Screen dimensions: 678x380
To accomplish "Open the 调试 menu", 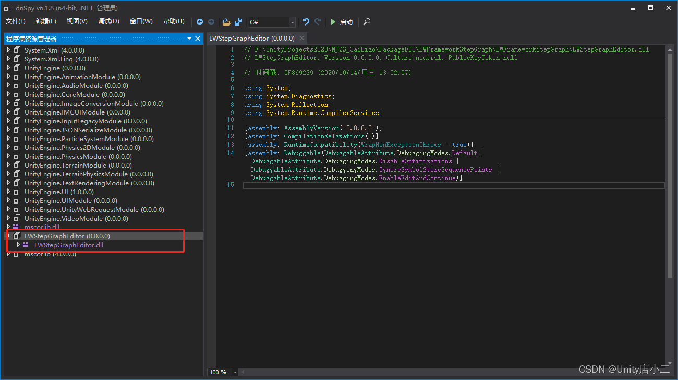I will tap(108, 21).
